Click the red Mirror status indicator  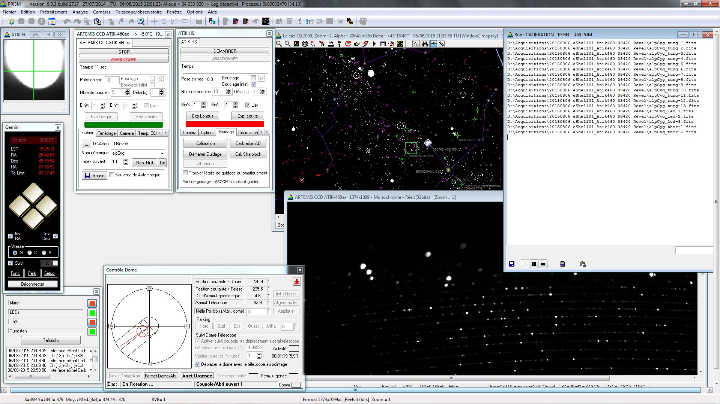point(92,303)
